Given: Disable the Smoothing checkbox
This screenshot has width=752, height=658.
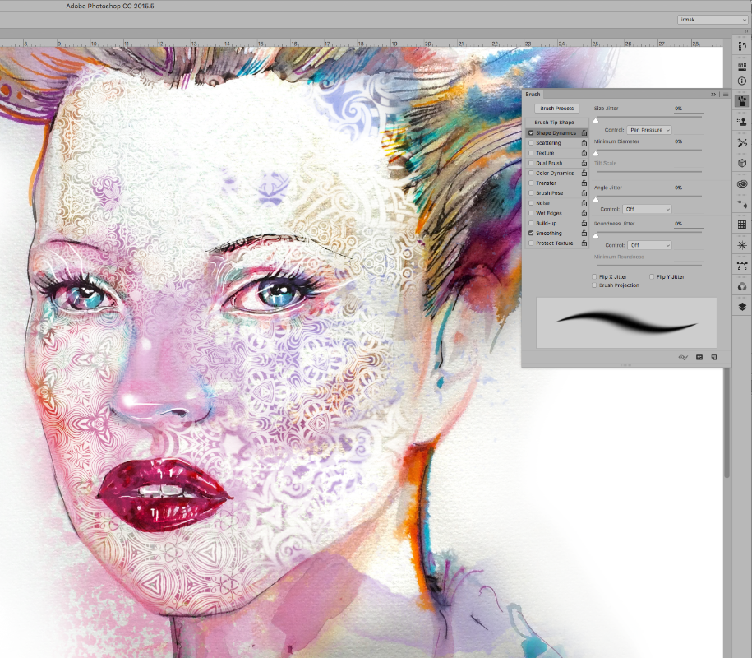Looking at the screenshot, I should click(x=531, y=234).
